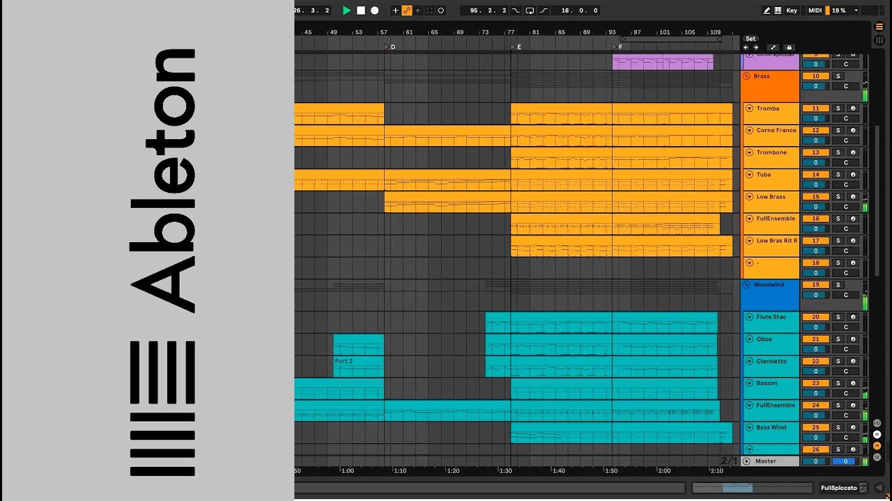892x501 pixels.
Task: Collapse the Brass group track
Action: pos(746,76)
